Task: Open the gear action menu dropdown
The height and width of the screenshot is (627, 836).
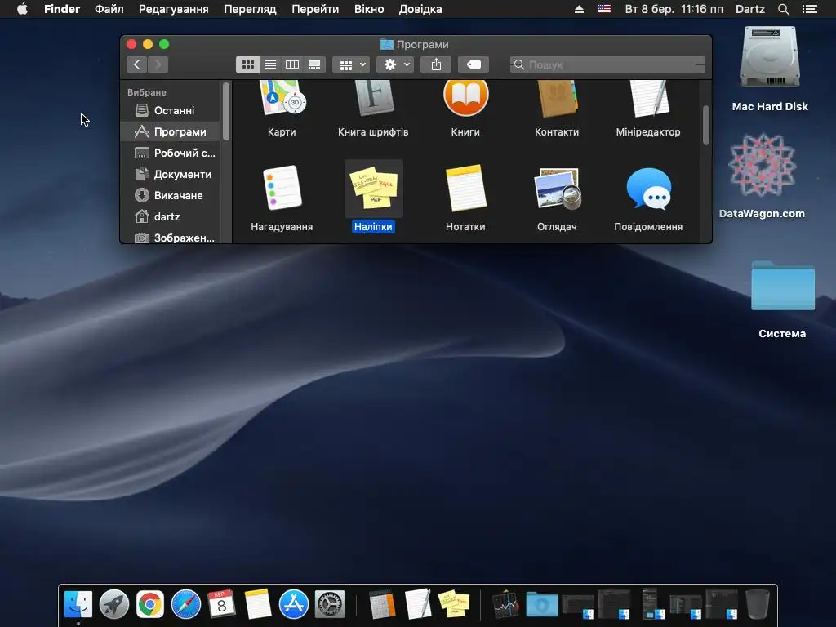Action: click(396, 64)
